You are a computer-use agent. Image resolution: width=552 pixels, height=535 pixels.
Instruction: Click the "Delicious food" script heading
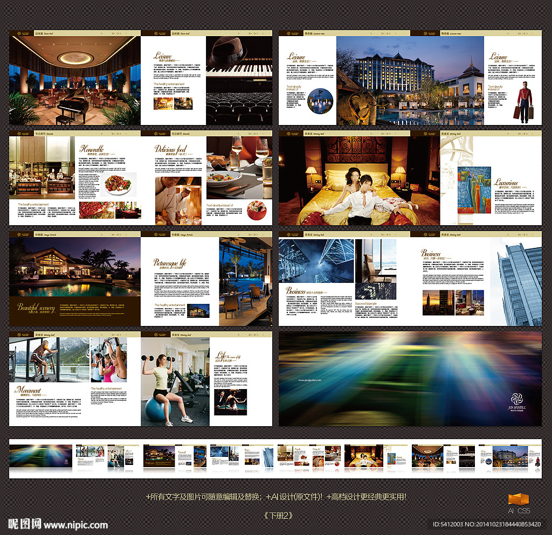(x=171, y=149)
